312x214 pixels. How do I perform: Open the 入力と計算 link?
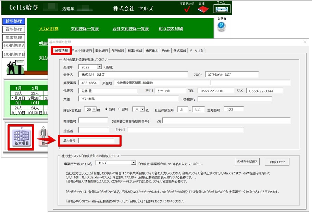point(49,29)
